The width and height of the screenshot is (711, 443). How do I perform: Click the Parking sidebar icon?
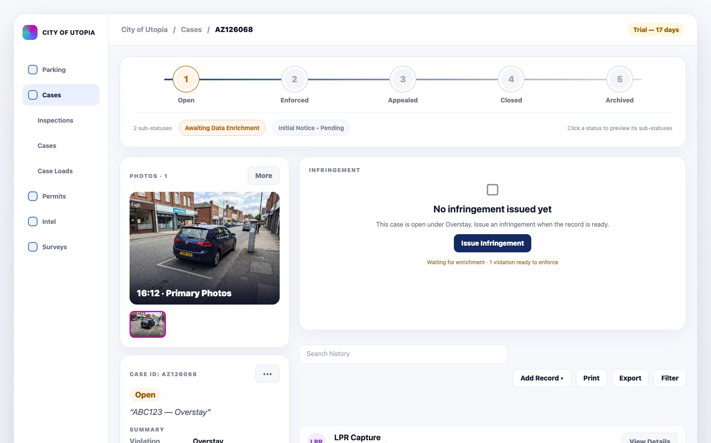(x=33, y=70)
